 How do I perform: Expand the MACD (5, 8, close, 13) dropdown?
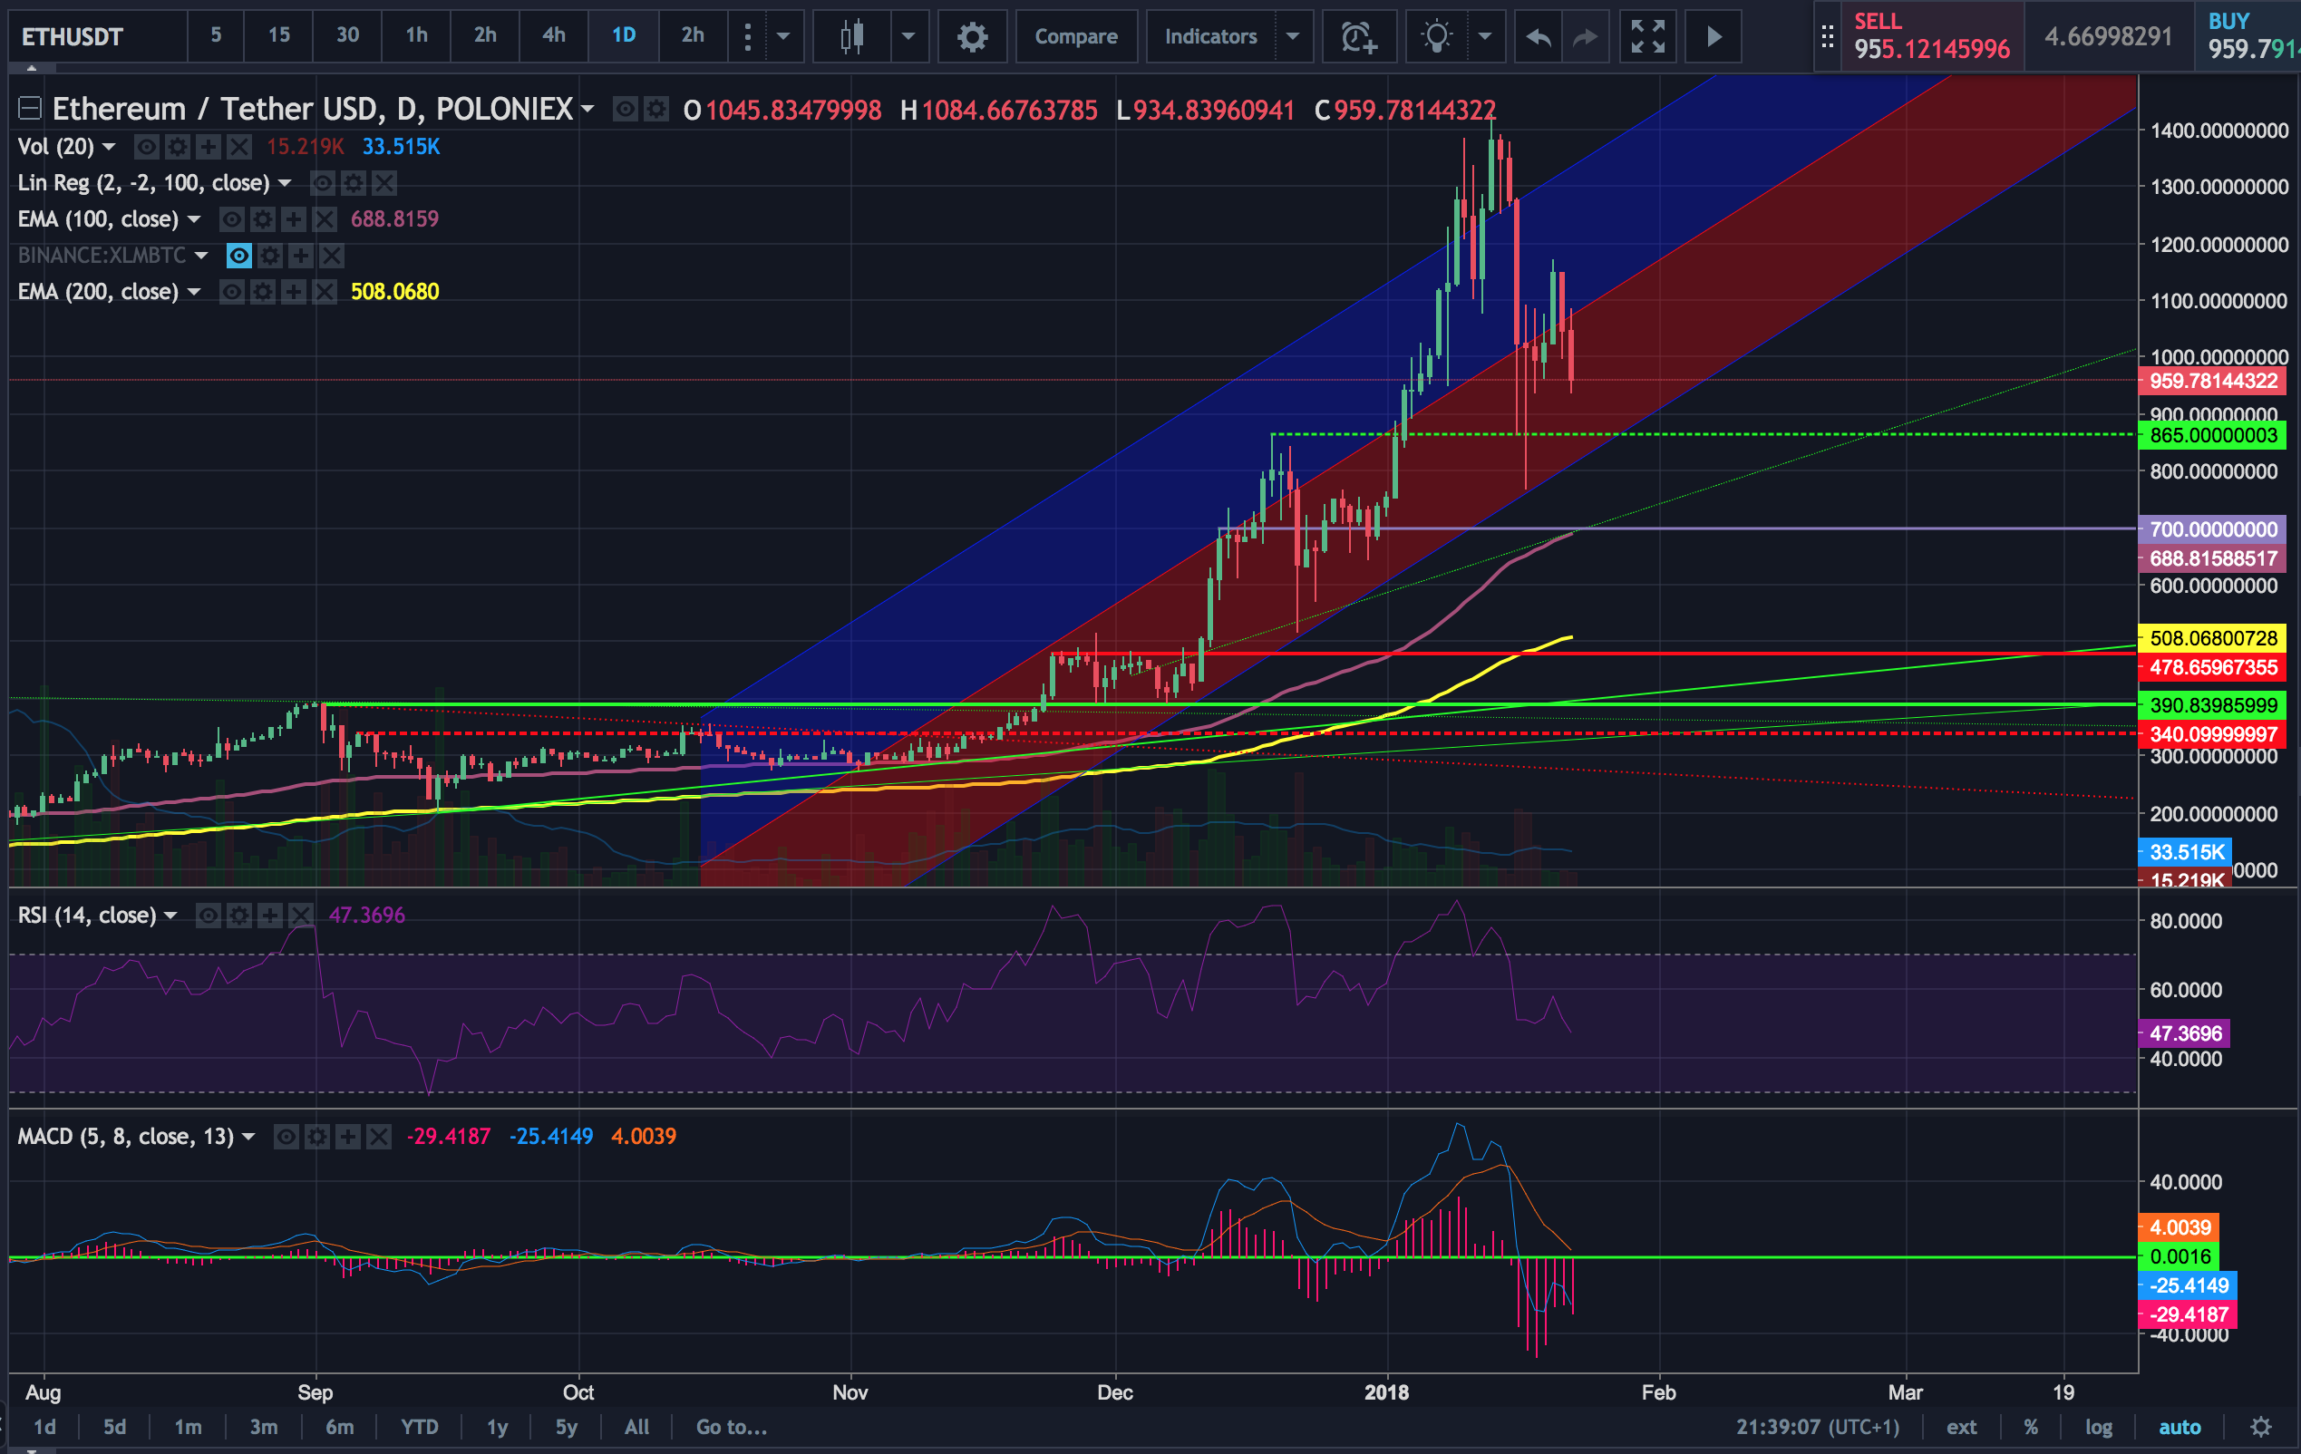(248, 1137)
